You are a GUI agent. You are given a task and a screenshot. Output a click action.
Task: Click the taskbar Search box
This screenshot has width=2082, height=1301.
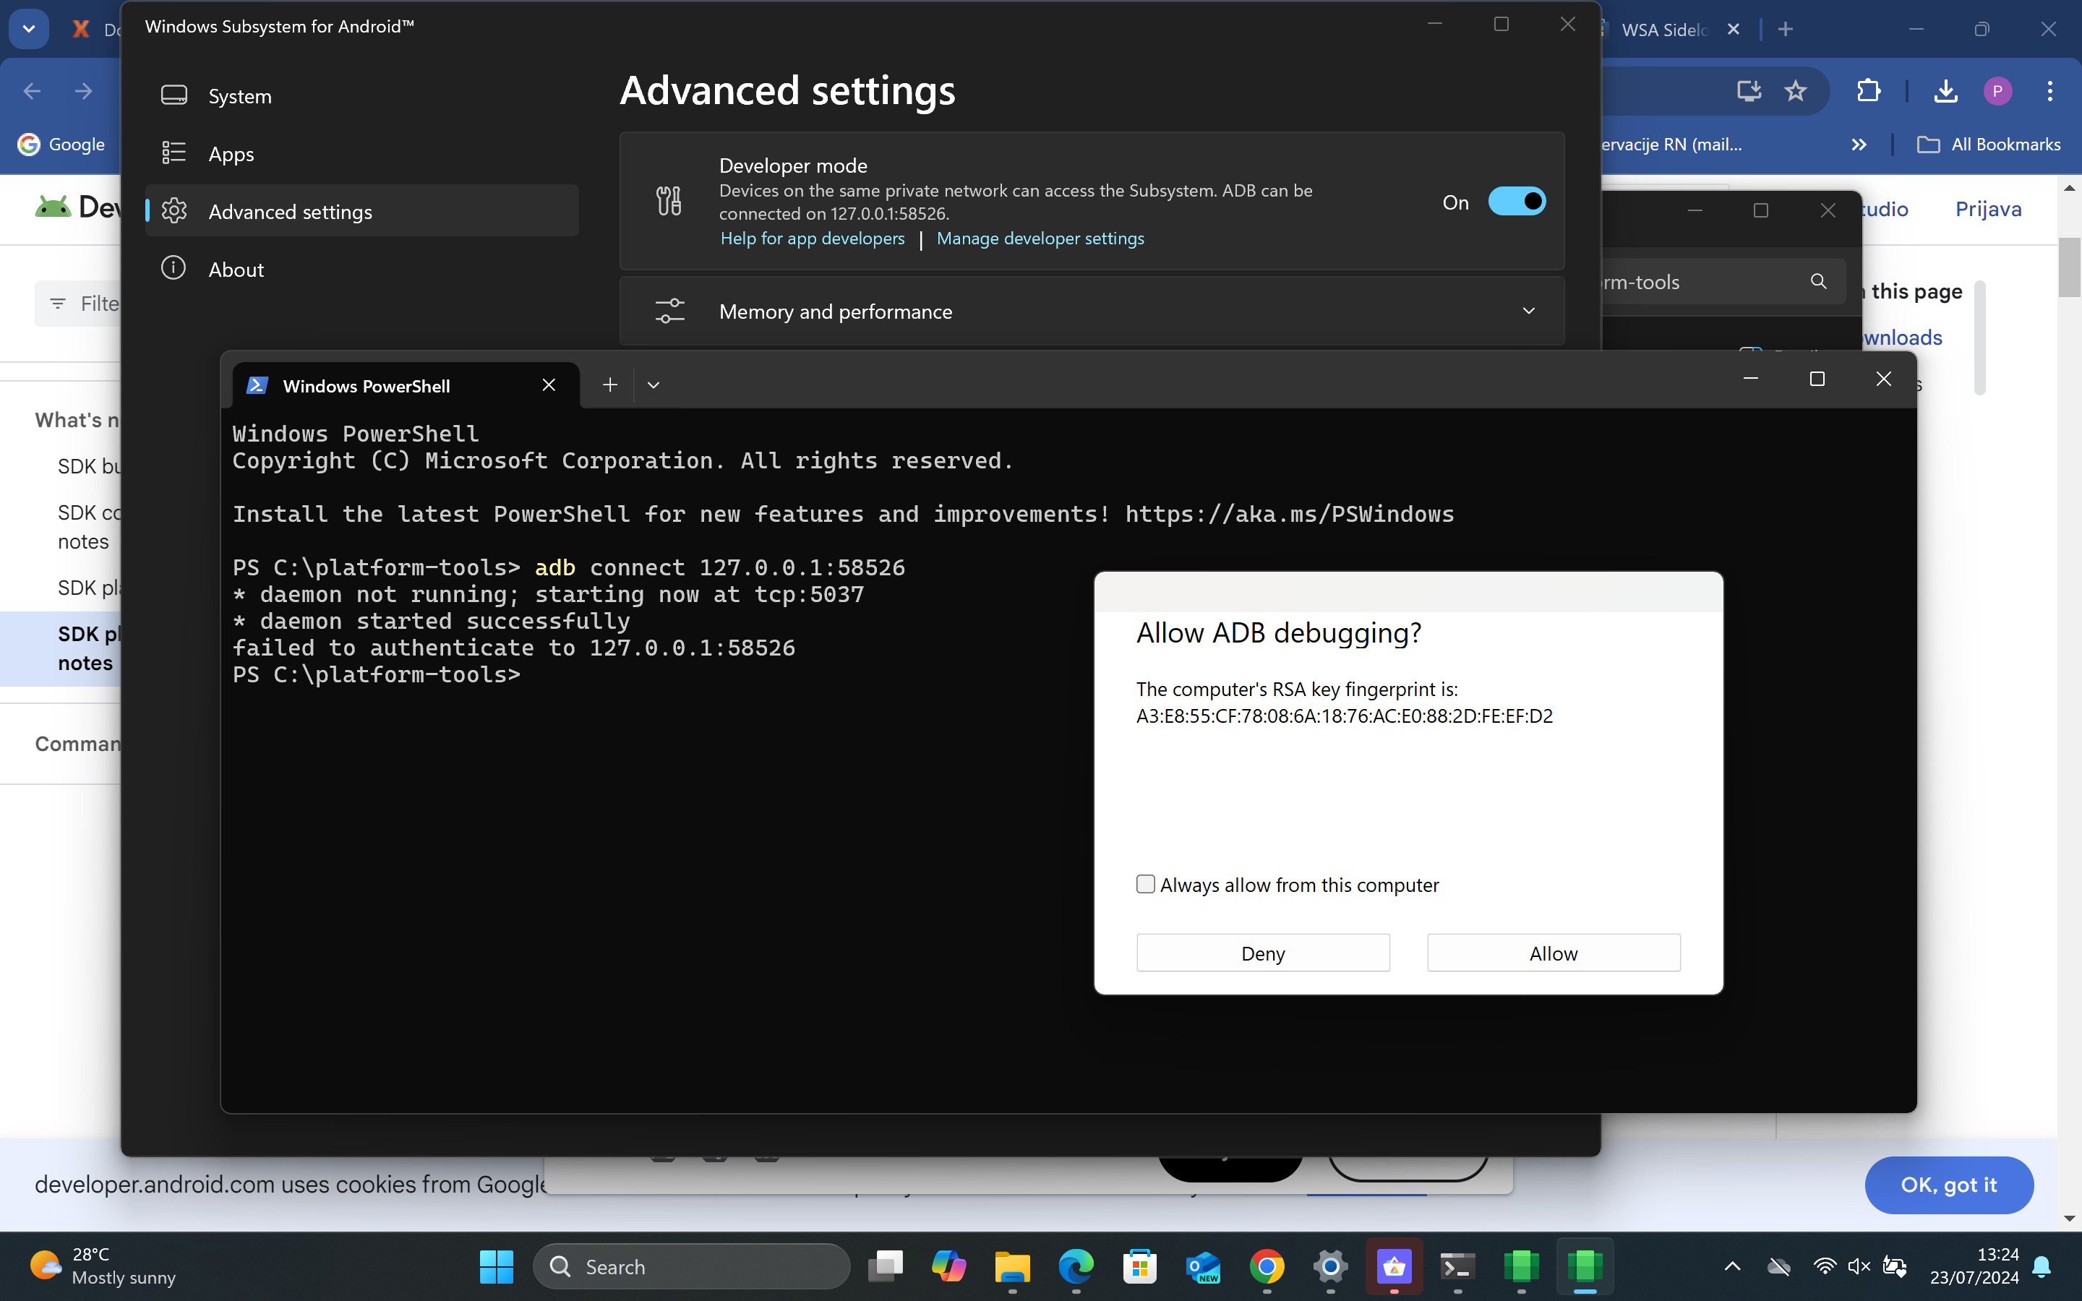tap(692, 1266)
